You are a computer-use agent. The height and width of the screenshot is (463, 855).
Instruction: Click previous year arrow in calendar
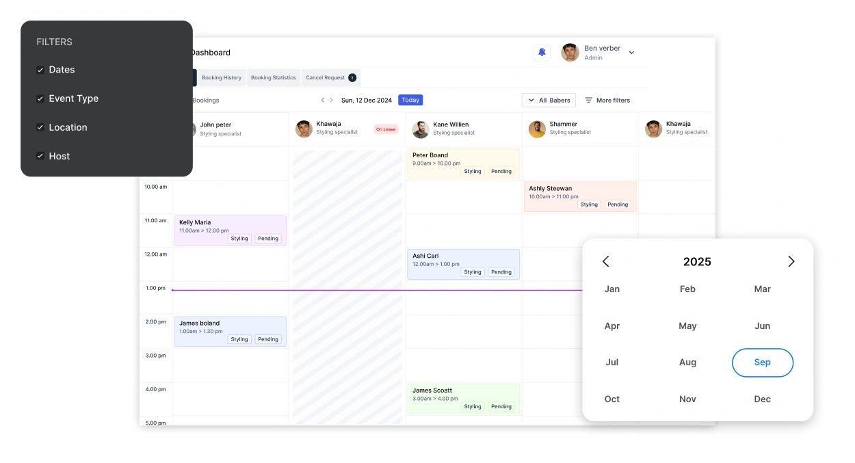(x=605, y=261)
